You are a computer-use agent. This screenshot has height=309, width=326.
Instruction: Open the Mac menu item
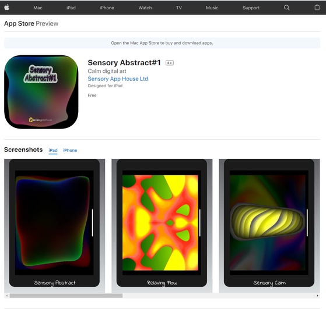[38, 8]
